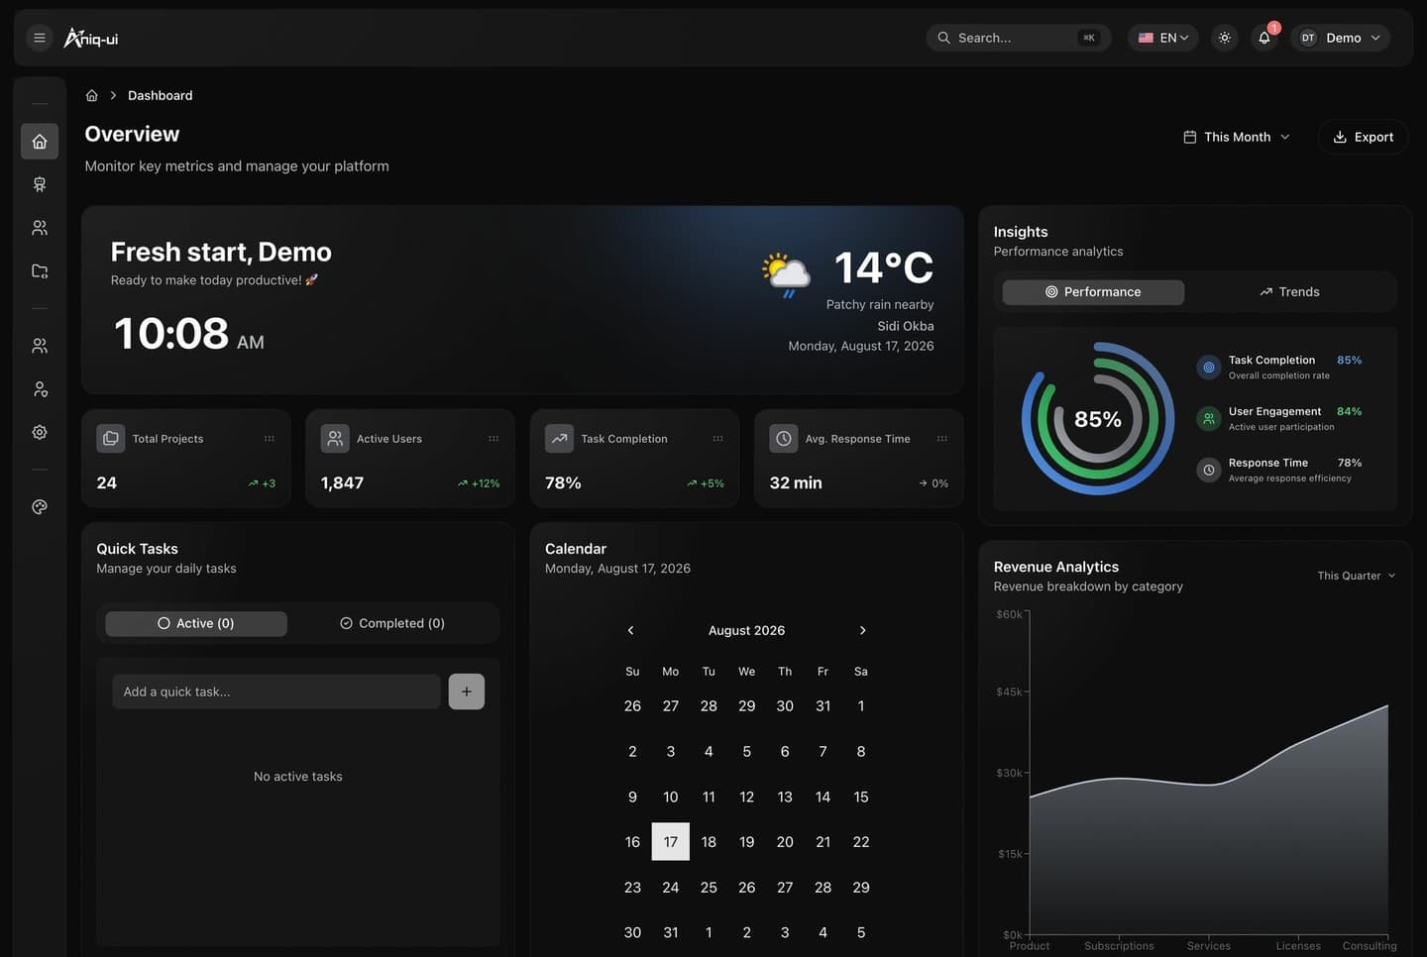Image resolution: width=1427 pixels, height=957 pixels.
Task: Click the Add a quick task input field
Action: pos(276,691)
